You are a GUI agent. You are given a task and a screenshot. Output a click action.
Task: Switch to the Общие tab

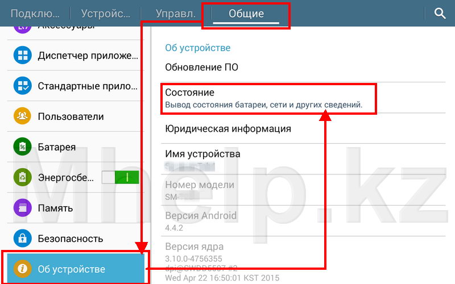pos(246,14)
